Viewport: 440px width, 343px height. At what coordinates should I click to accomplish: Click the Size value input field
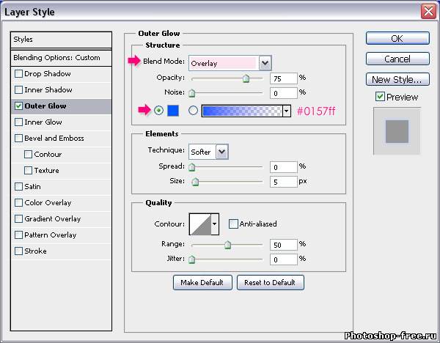[282, 182]
